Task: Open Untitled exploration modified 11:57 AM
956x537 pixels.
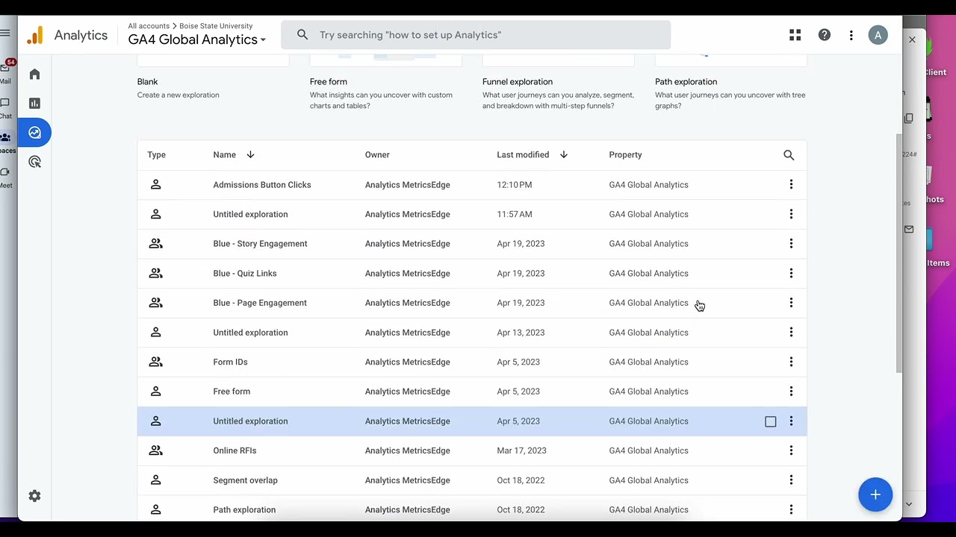Action: click(x=250, y=215)
